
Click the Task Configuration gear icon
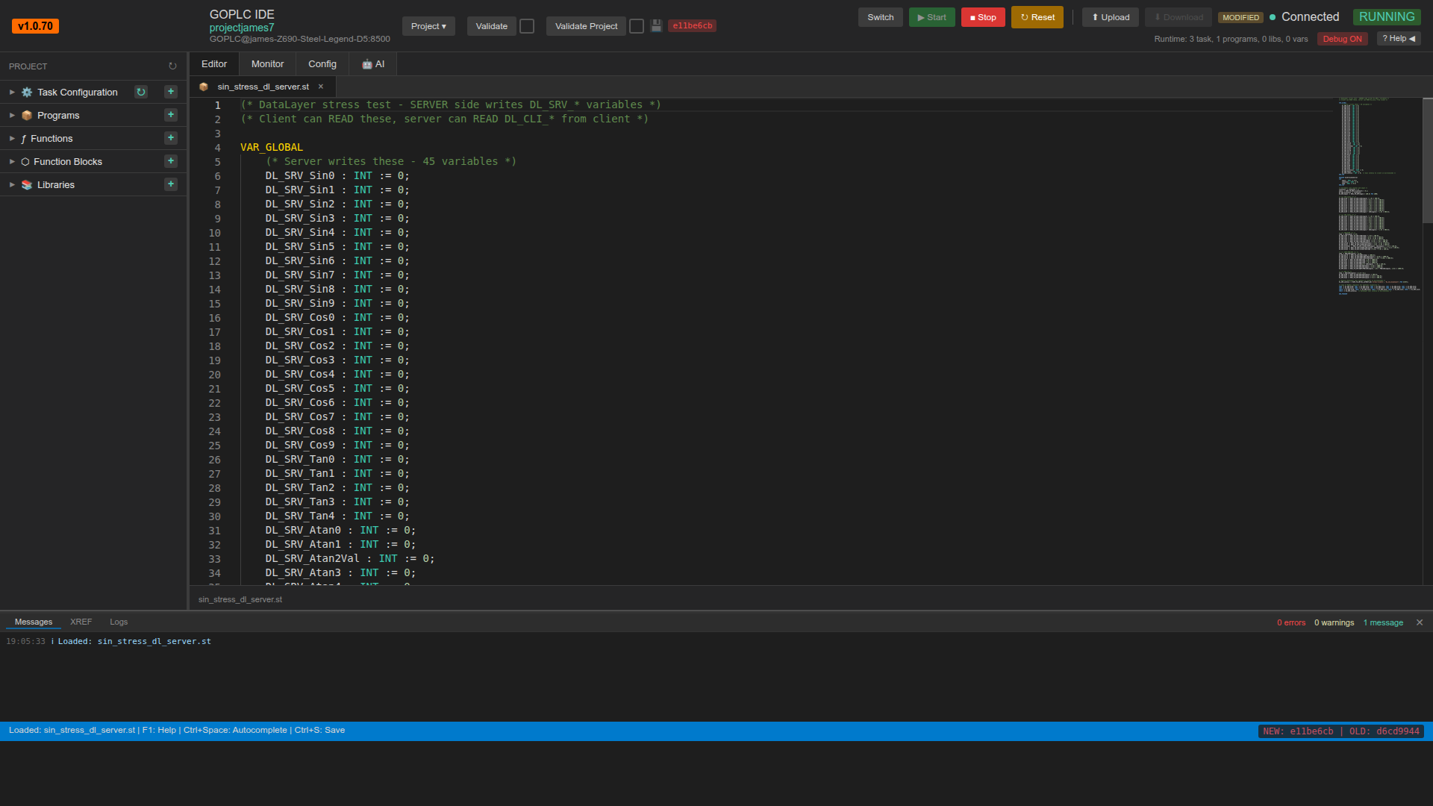click(27, 93)
